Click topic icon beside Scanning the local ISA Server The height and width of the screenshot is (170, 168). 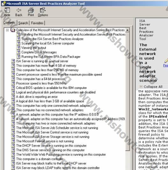click(x=18, y=43)
